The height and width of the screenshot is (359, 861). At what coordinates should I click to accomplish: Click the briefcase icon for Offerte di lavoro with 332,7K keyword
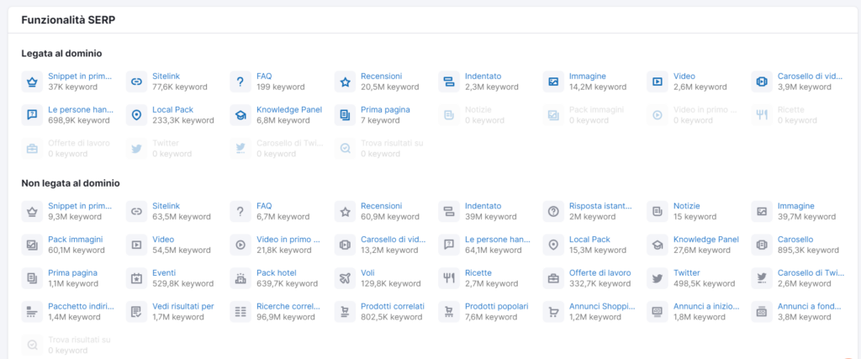click(552, 278)
